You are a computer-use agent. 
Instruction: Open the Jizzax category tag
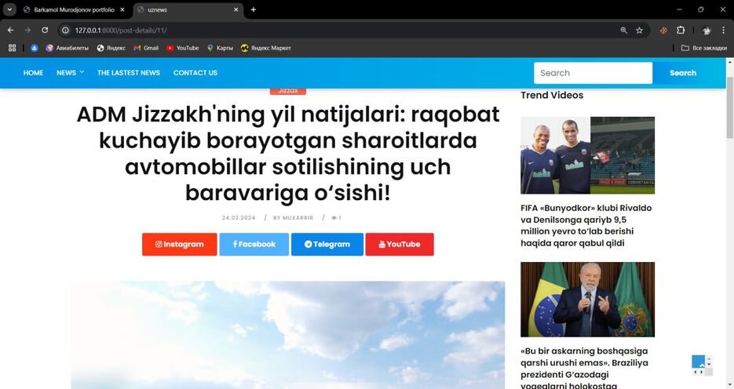coord(288,91)
